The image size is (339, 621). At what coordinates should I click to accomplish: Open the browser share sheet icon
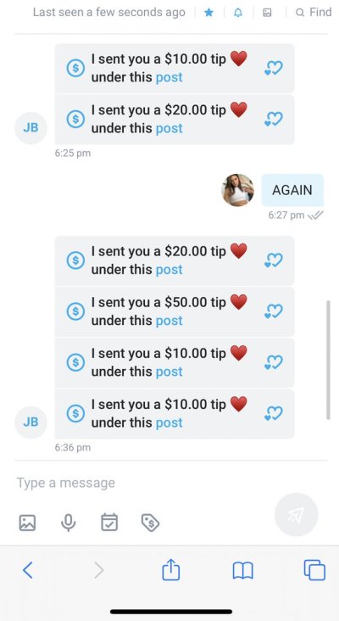(171, 569)
